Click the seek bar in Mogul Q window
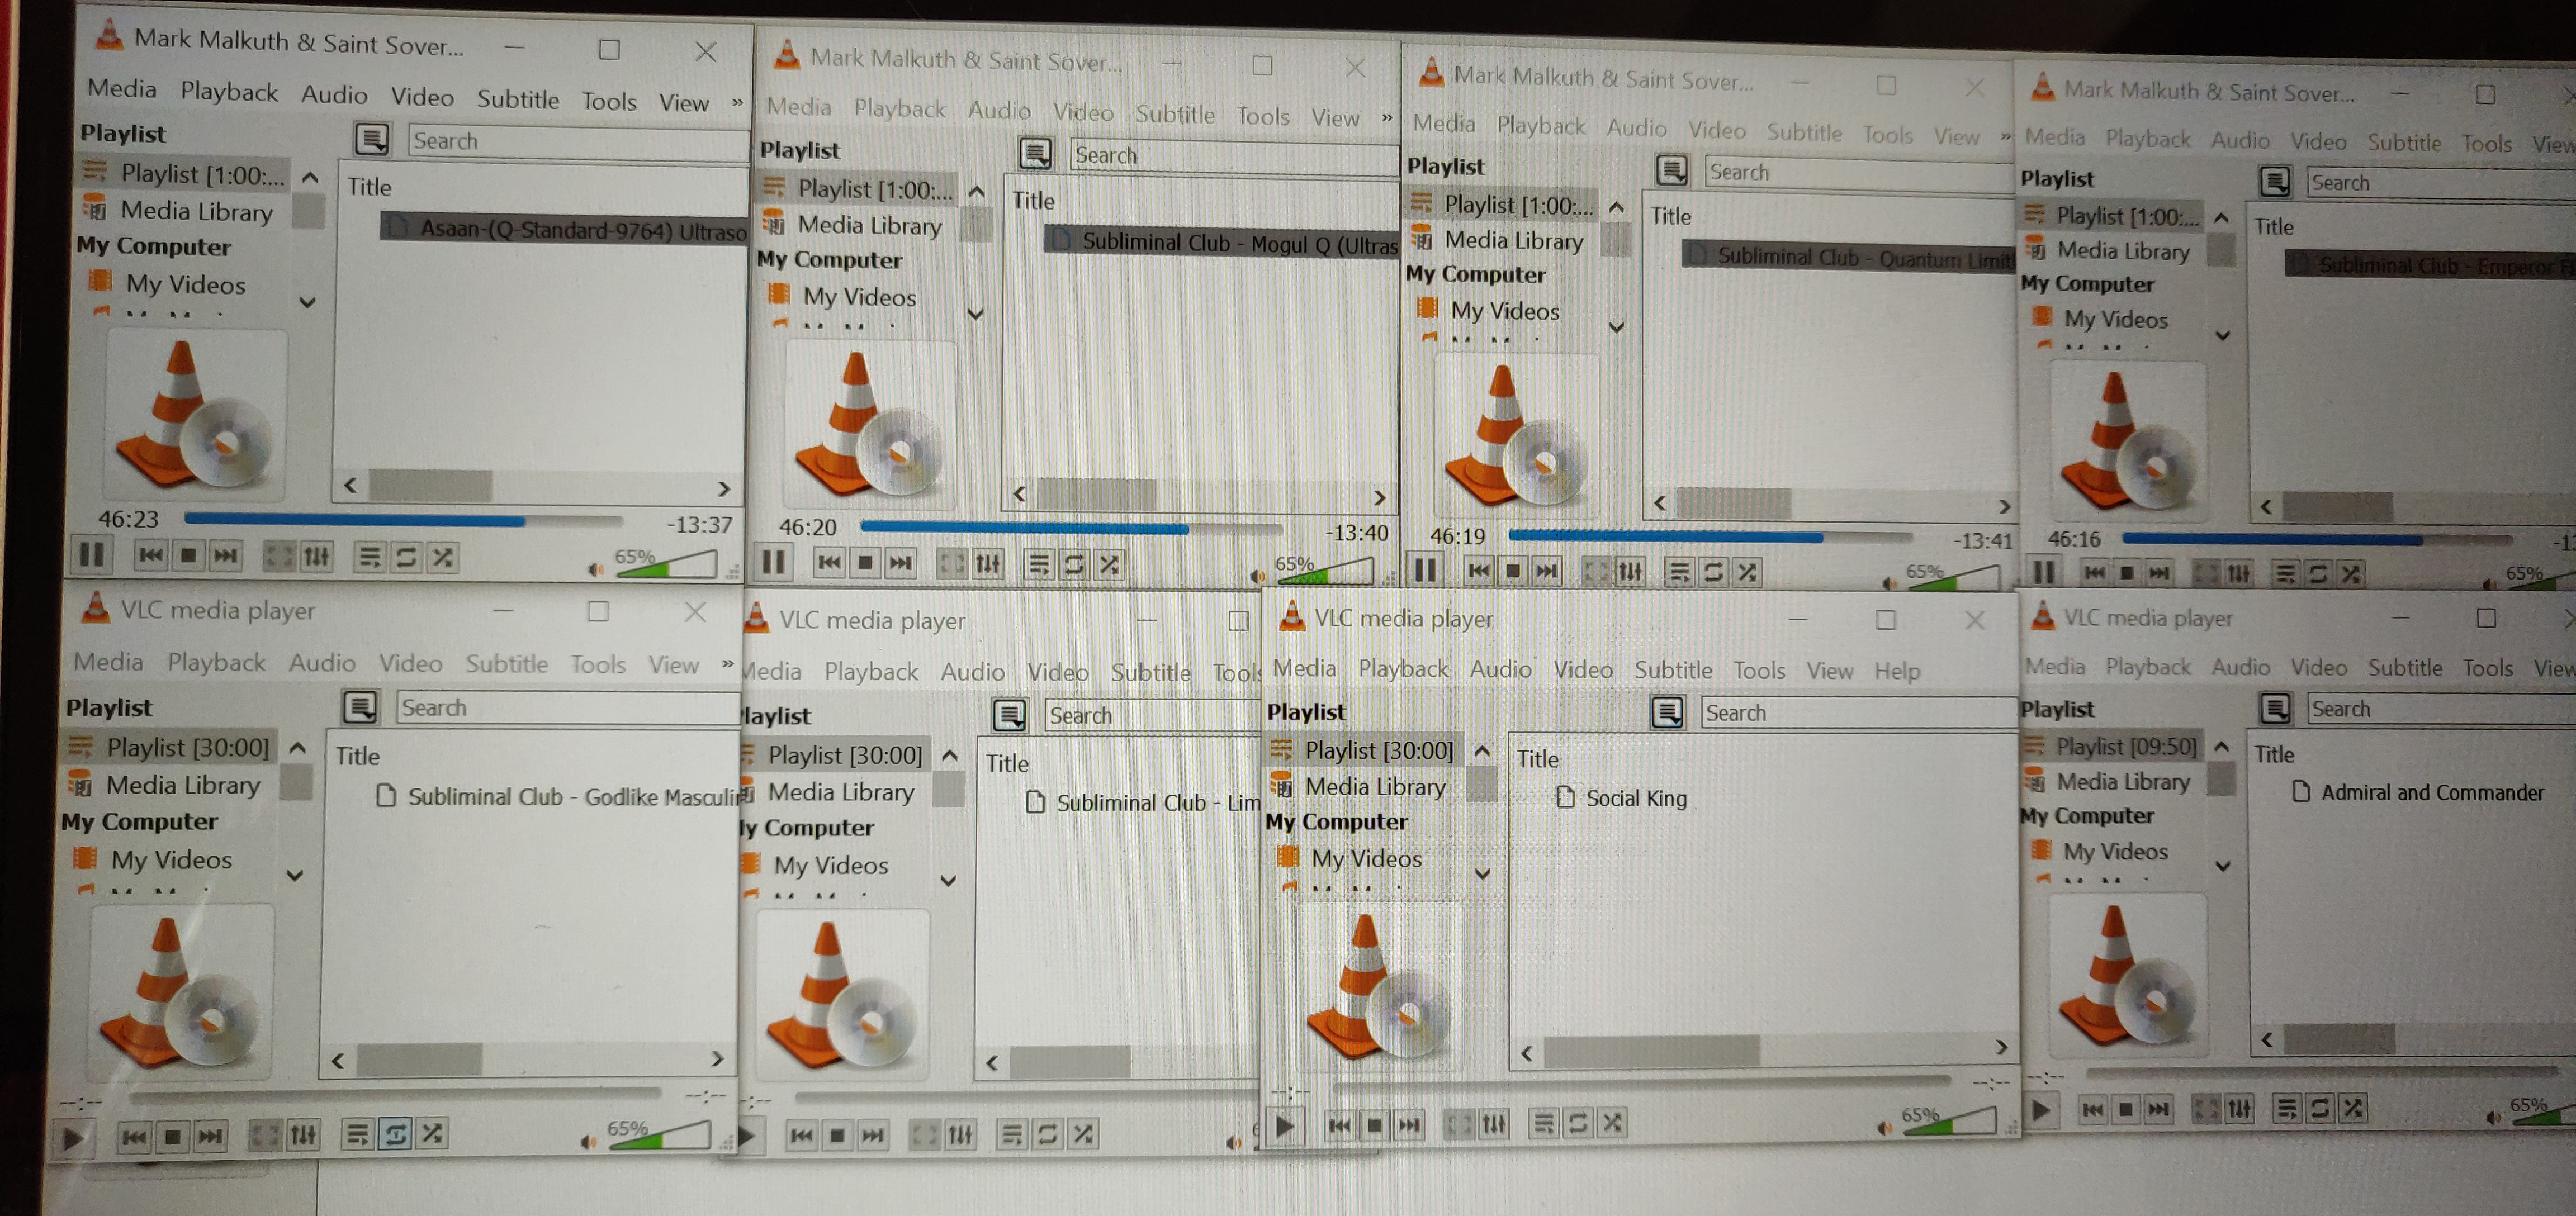The width and height of the screenshot is (2576, 1216). click(1071, 527)
